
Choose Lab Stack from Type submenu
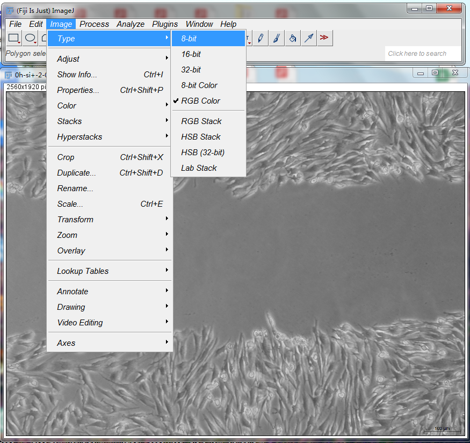(x=208, y=168)
